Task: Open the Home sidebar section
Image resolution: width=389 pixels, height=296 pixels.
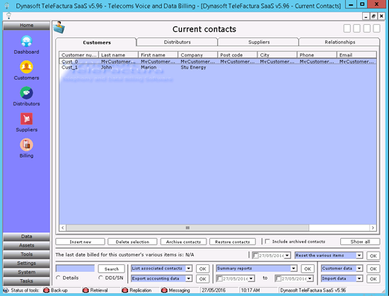Action: 27,25
